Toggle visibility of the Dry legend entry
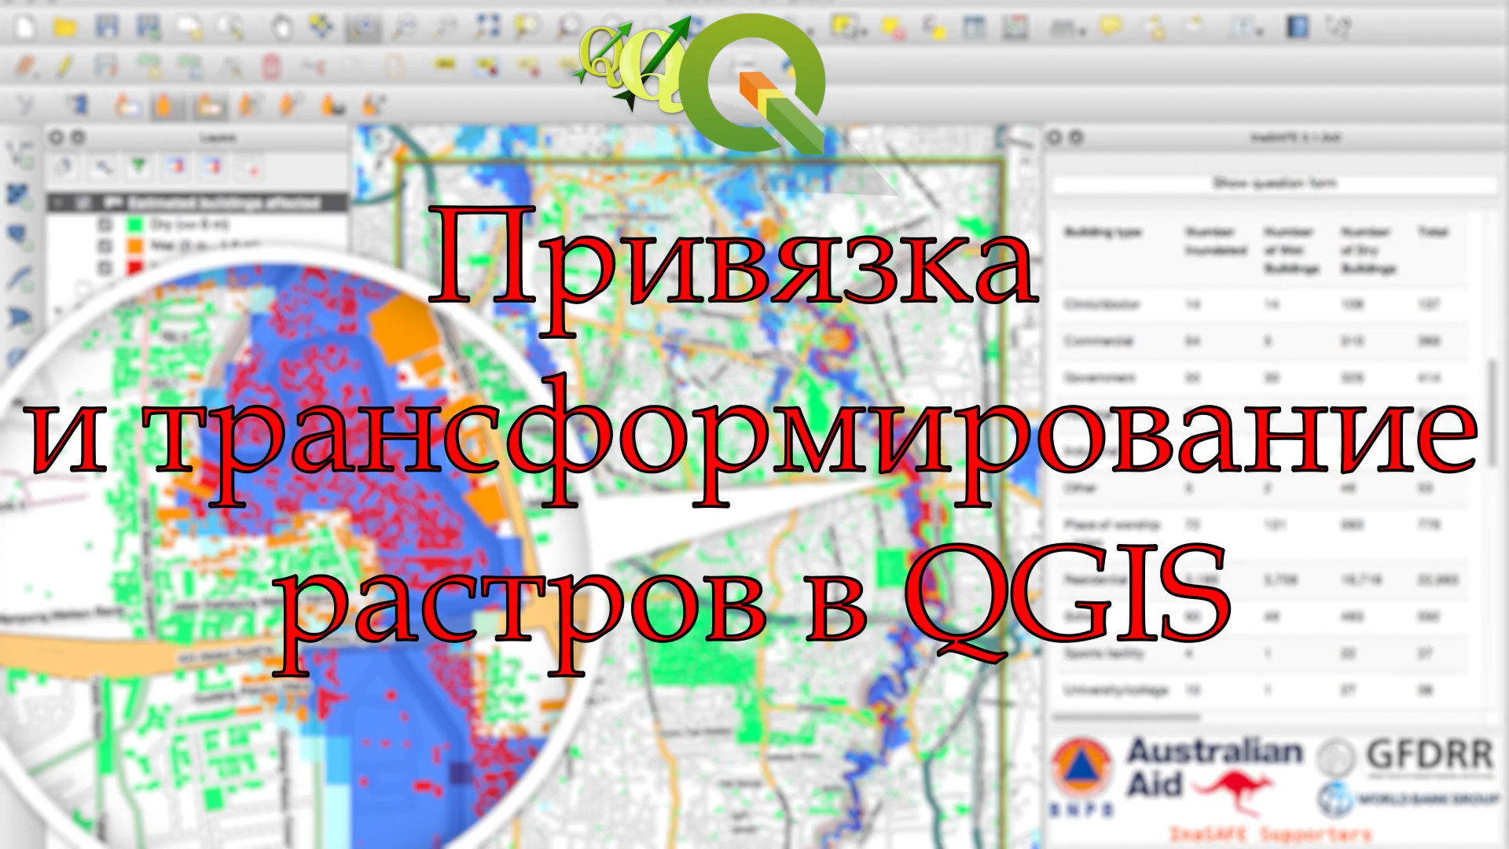This screenshot has width=1509, height=849. pos(105,225)
